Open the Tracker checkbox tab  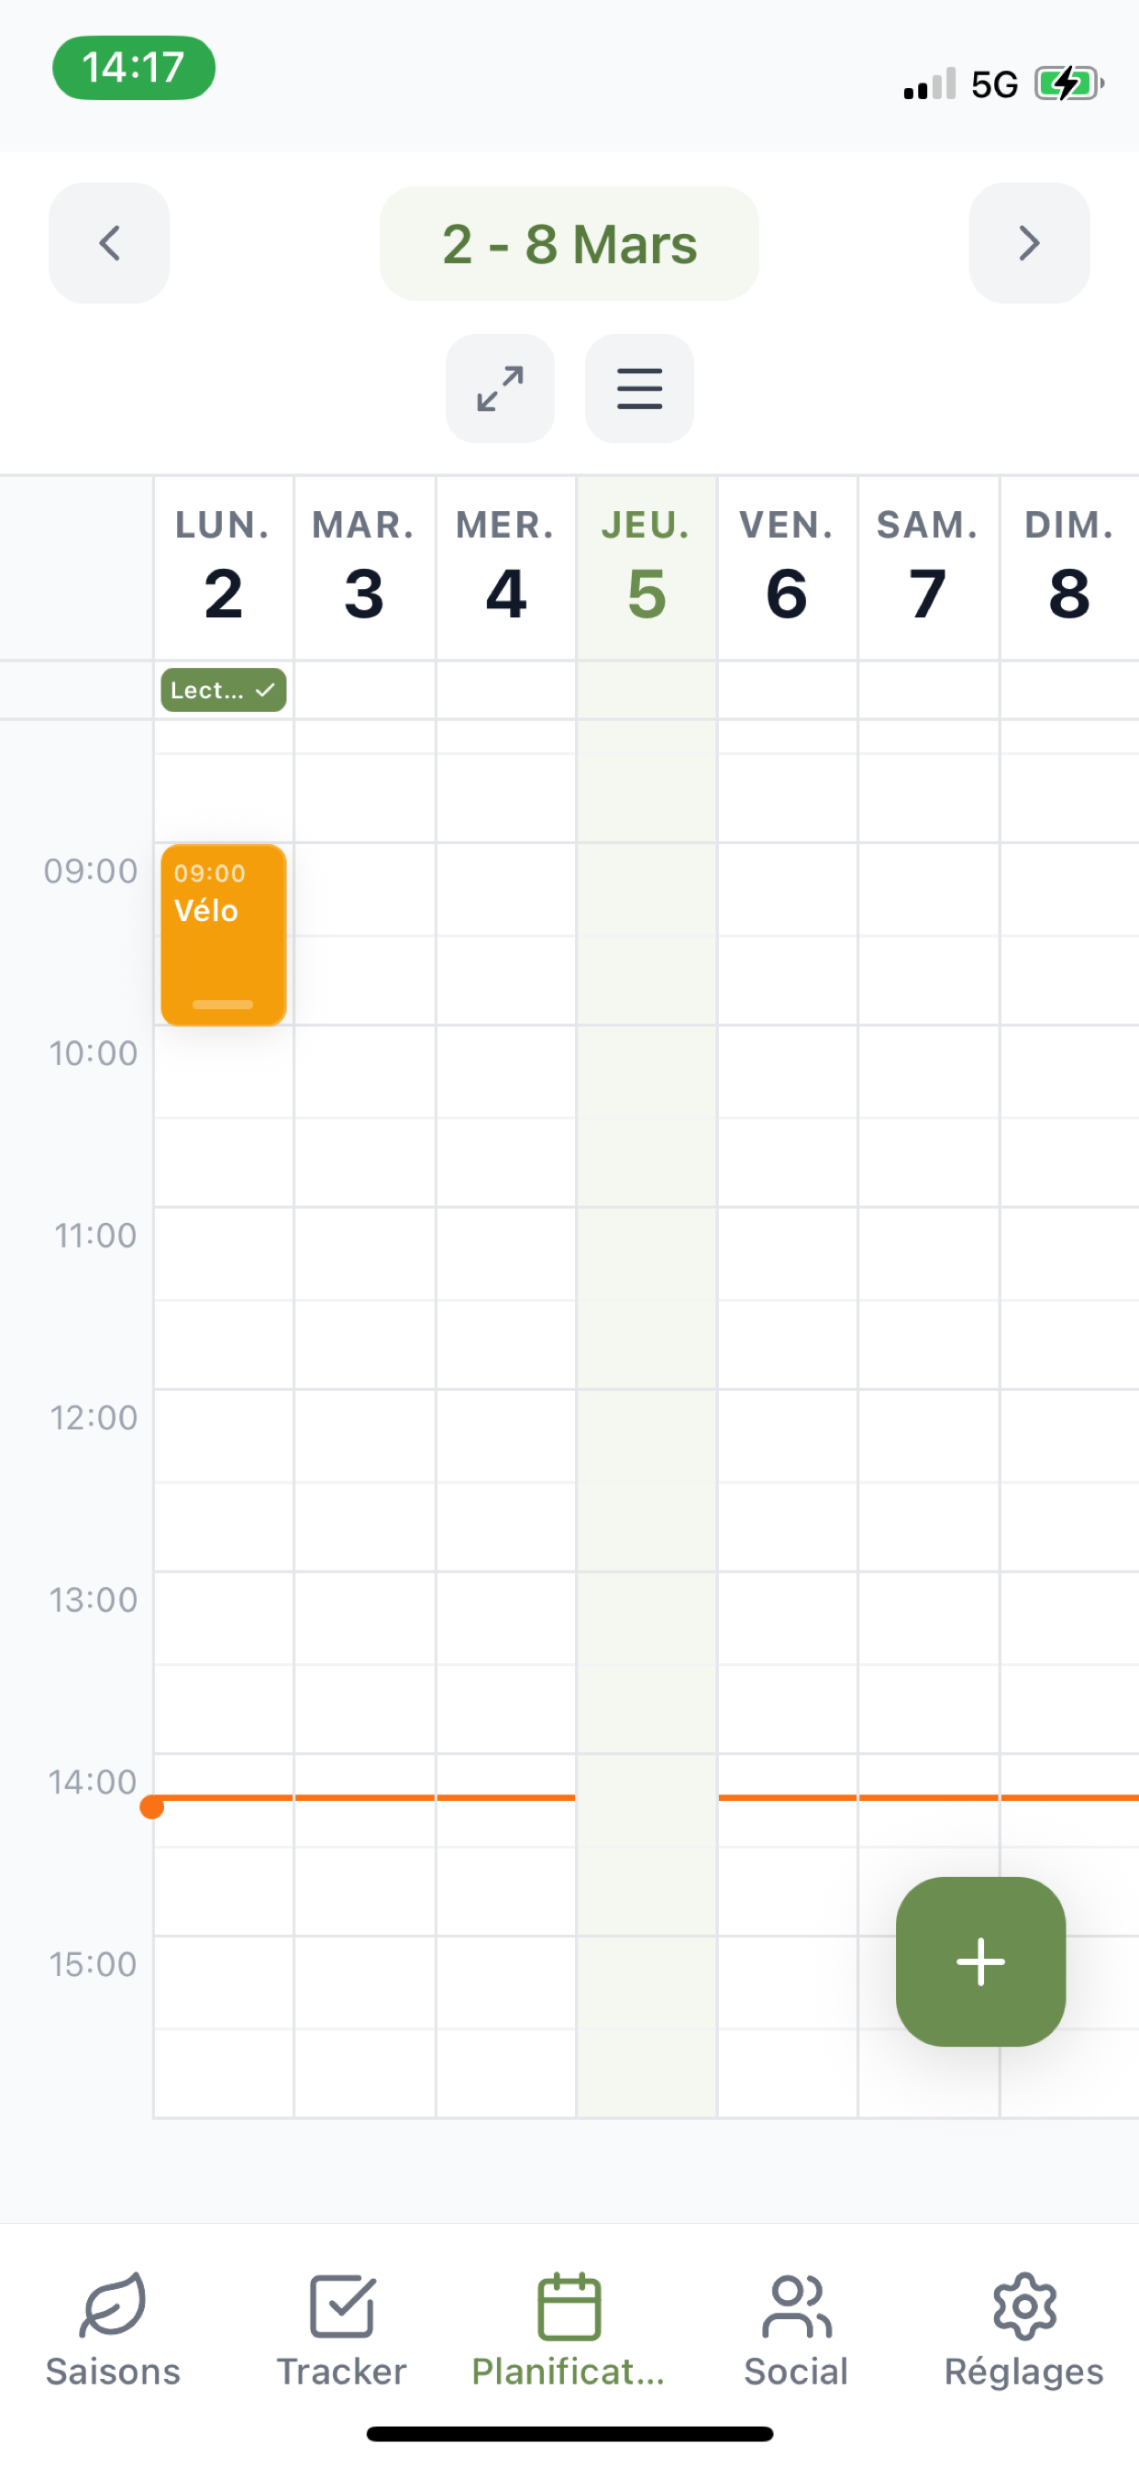(x=342, y=2330)
